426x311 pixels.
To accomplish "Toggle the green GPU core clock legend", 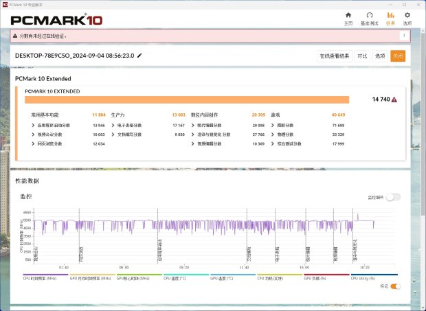I will click(x=139, y=277).
